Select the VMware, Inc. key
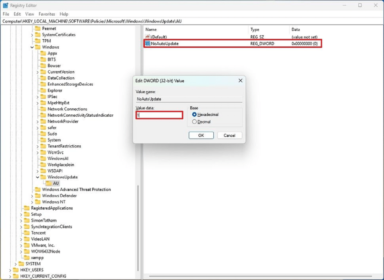The width and height of the screenshot is (384, 280). pos(43,245)
